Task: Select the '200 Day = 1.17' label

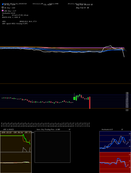Action: coord(10,11)
